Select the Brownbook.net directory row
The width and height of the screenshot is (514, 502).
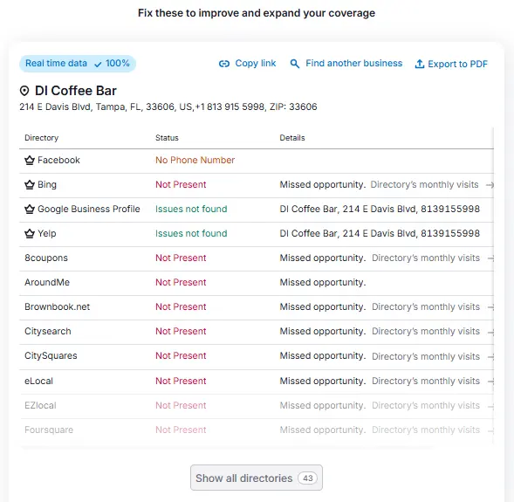click(257, 307)
